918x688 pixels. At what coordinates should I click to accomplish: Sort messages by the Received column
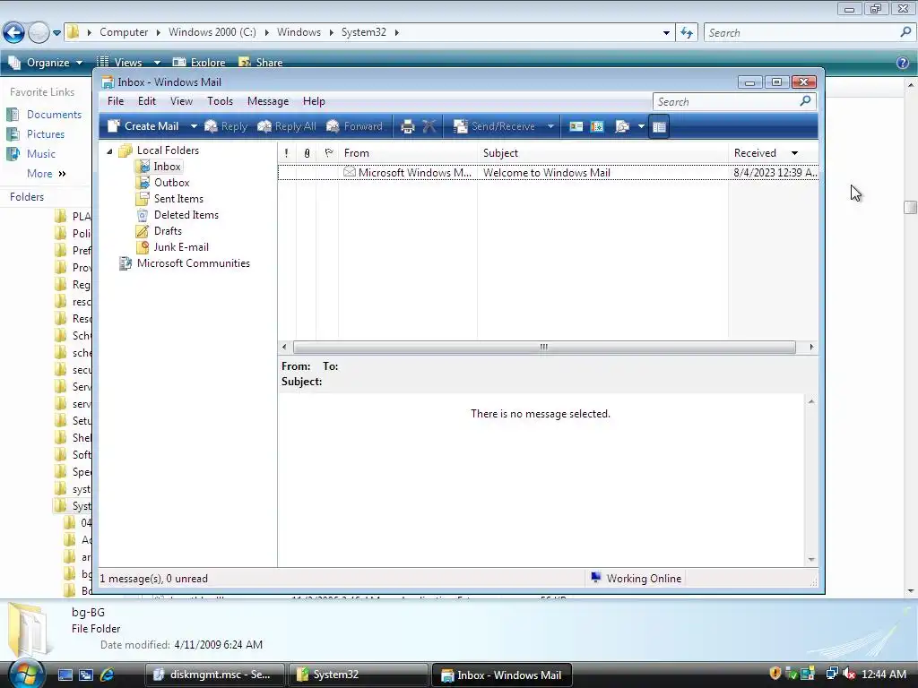pos(773,152)
